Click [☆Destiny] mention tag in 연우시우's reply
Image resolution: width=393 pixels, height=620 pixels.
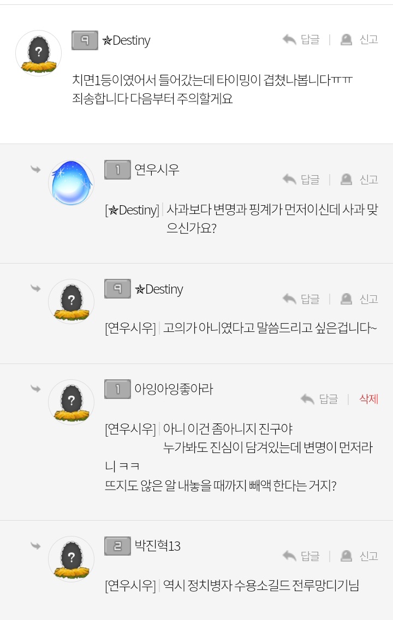pyautogui.click(x=132, y=210)
